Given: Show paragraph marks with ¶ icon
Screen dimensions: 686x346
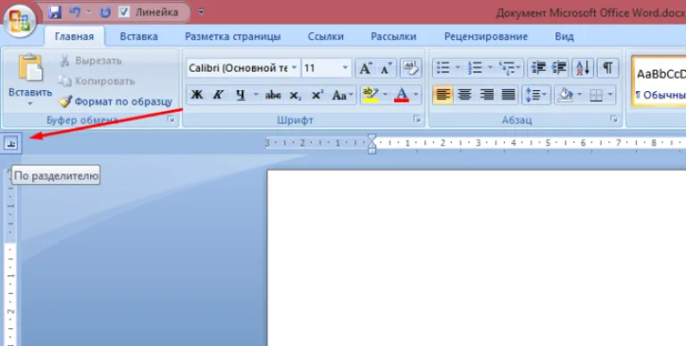Looking at the screenshot, I should pos(607,68).
